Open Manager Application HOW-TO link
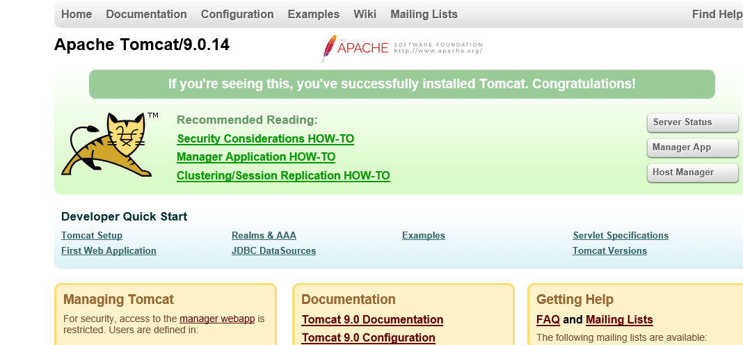The width and height of the screenshot is (743, 345). 256,157
